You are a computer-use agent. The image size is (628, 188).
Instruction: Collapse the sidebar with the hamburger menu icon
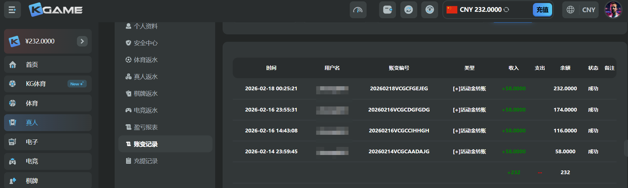(12, 10)
